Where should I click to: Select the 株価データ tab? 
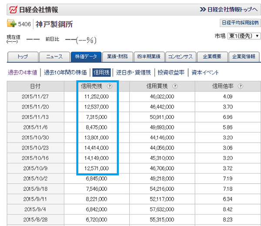86,56
